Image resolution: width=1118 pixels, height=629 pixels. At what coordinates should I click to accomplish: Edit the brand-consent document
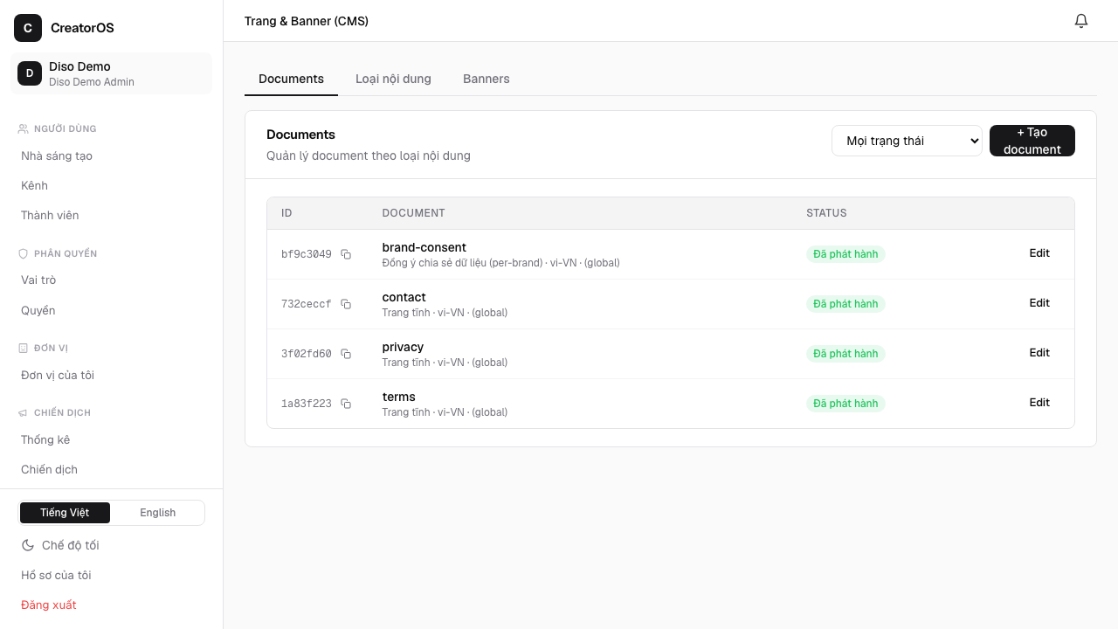pyautogui.click(x=1039, y=253)
